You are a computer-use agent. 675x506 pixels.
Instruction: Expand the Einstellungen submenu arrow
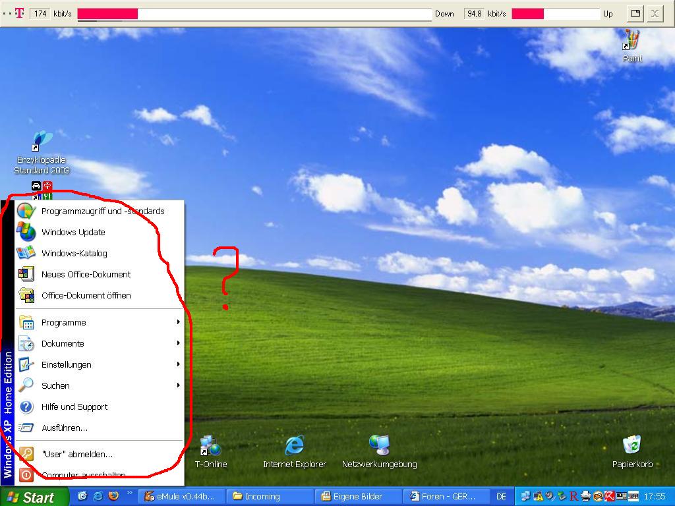178,364
